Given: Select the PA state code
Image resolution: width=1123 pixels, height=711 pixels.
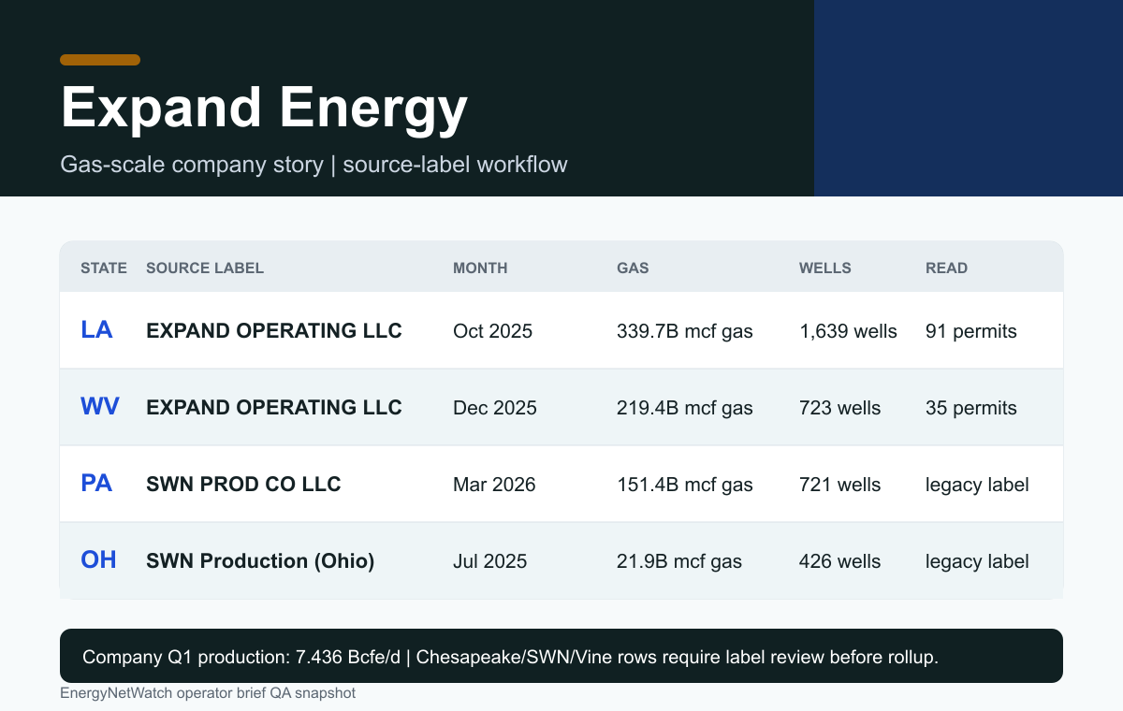Looking at the screenshot, I should tap(96, 483).
